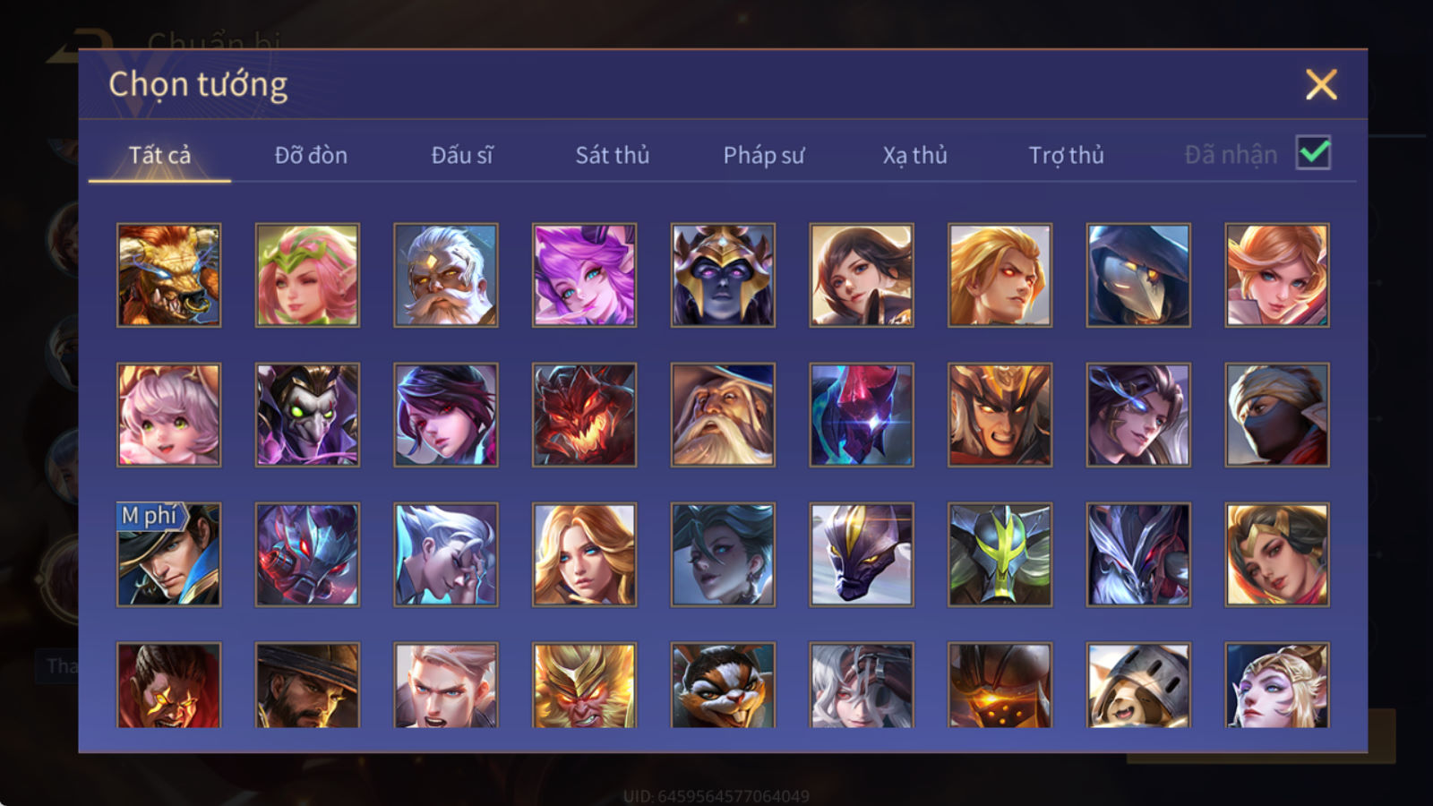The width and height of the screenshot is (1433, 806).
Task: Select the red lava demon hero
Action: coord(584,415)
